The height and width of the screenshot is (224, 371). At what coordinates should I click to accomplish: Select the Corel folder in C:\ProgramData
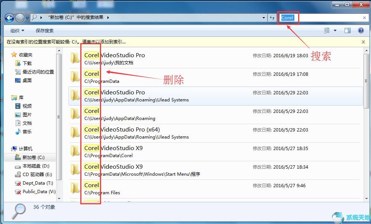[x=215, y=77]
